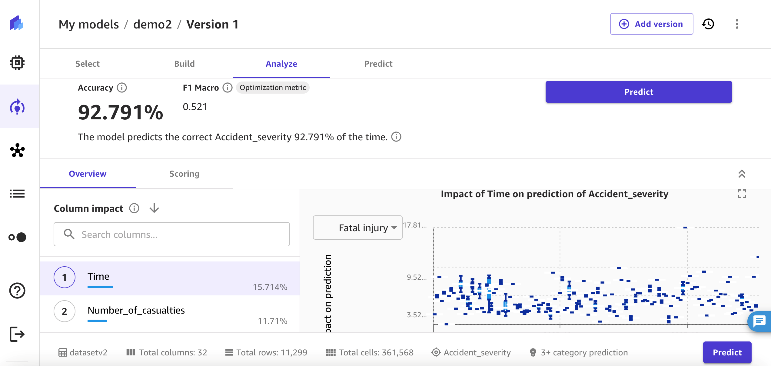
Task: Open the help question mark icon
Action: (17, 291)
